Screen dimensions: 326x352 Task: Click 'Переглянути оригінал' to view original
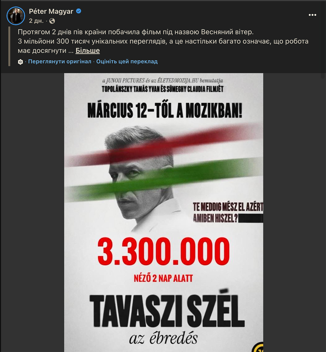click(x=60, y=61)
